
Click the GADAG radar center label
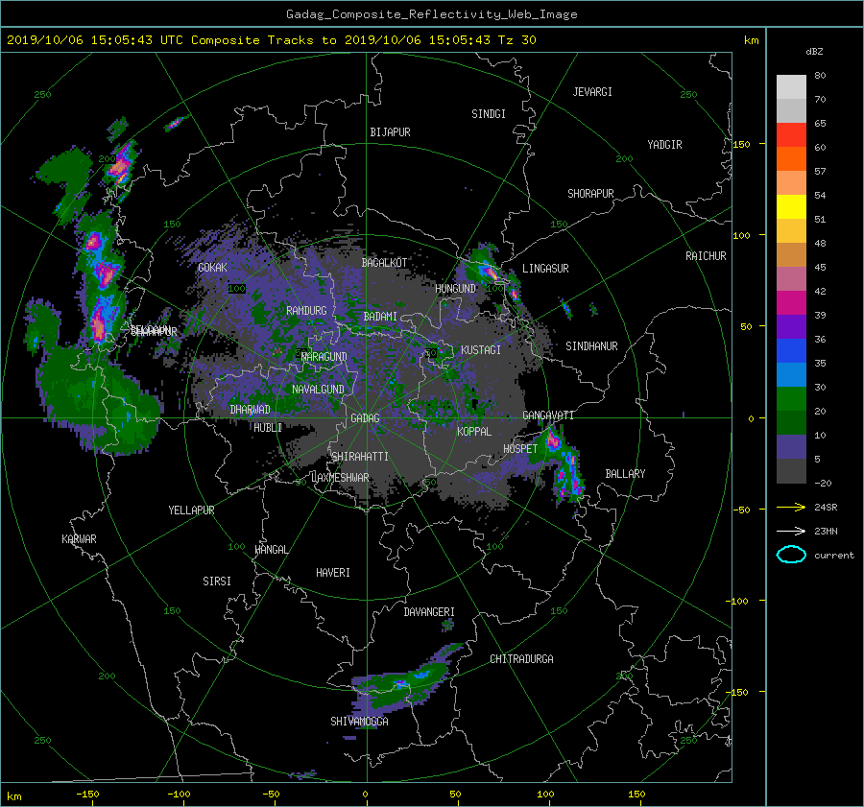pyautogui.click(x=365, y=418)
